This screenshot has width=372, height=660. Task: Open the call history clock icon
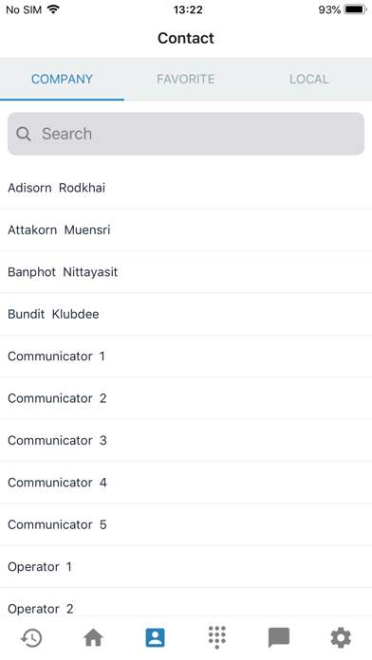[31, 637]
